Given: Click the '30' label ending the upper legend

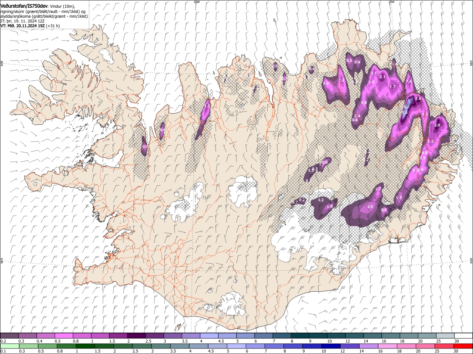Looking at the screenshot, I should [457, 341].
